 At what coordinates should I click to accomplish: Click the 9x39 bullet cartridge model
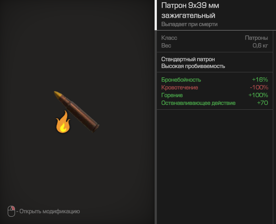pos(76,112)
